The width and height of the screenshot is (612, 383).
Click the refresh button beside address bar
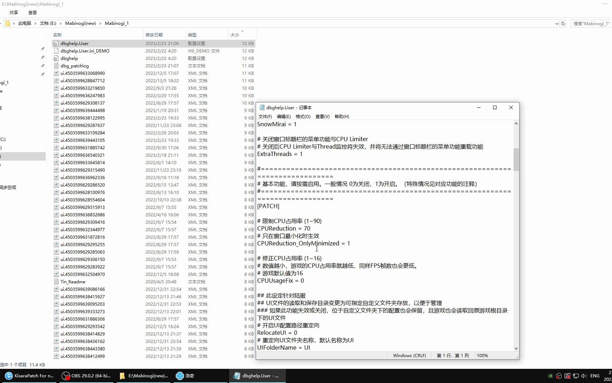pyautogui.click(x=563, y=23)
